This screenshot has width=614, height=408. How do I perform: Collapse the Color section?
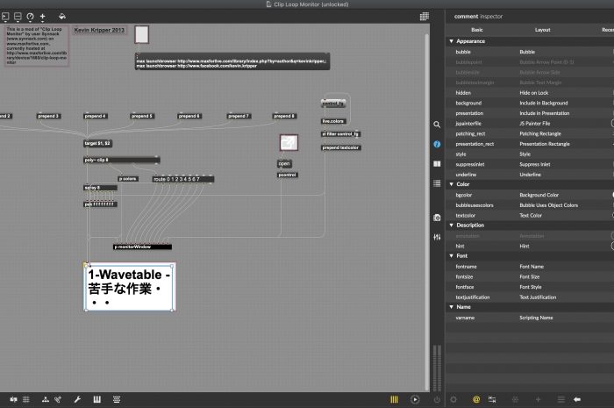451,184
